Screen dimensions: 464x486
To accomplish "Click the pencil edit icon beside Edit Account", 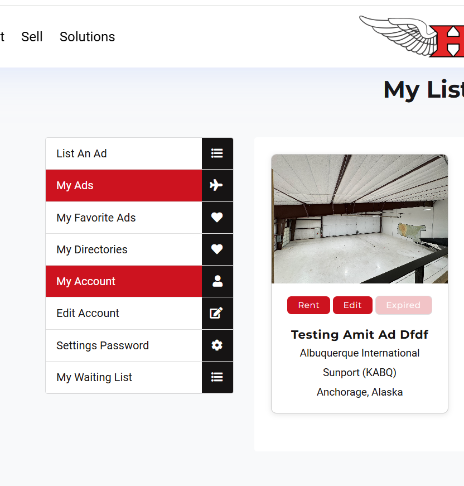I will pos(217,313).
